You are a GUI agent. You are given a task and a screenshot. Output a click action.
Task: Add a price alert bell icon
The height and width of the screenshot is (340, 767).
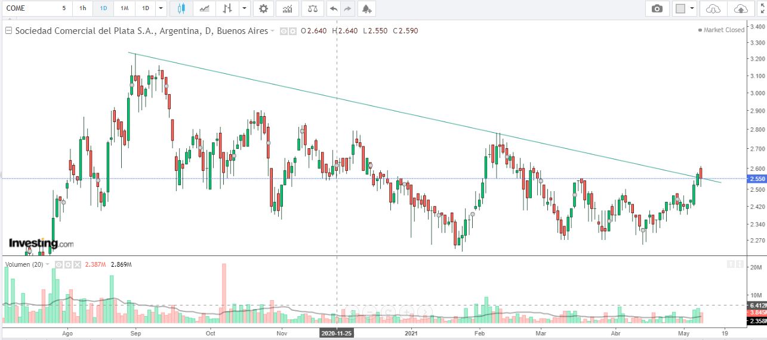(366, 8)
